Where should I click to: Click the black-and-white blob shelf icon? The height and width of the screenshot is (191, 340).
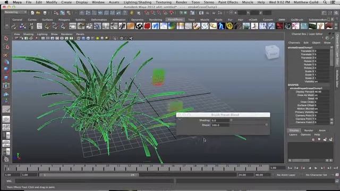click(x=139, y=26)
